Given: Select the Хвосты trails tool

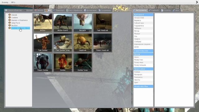Looking at the screenshot, I should coord(143,80).
